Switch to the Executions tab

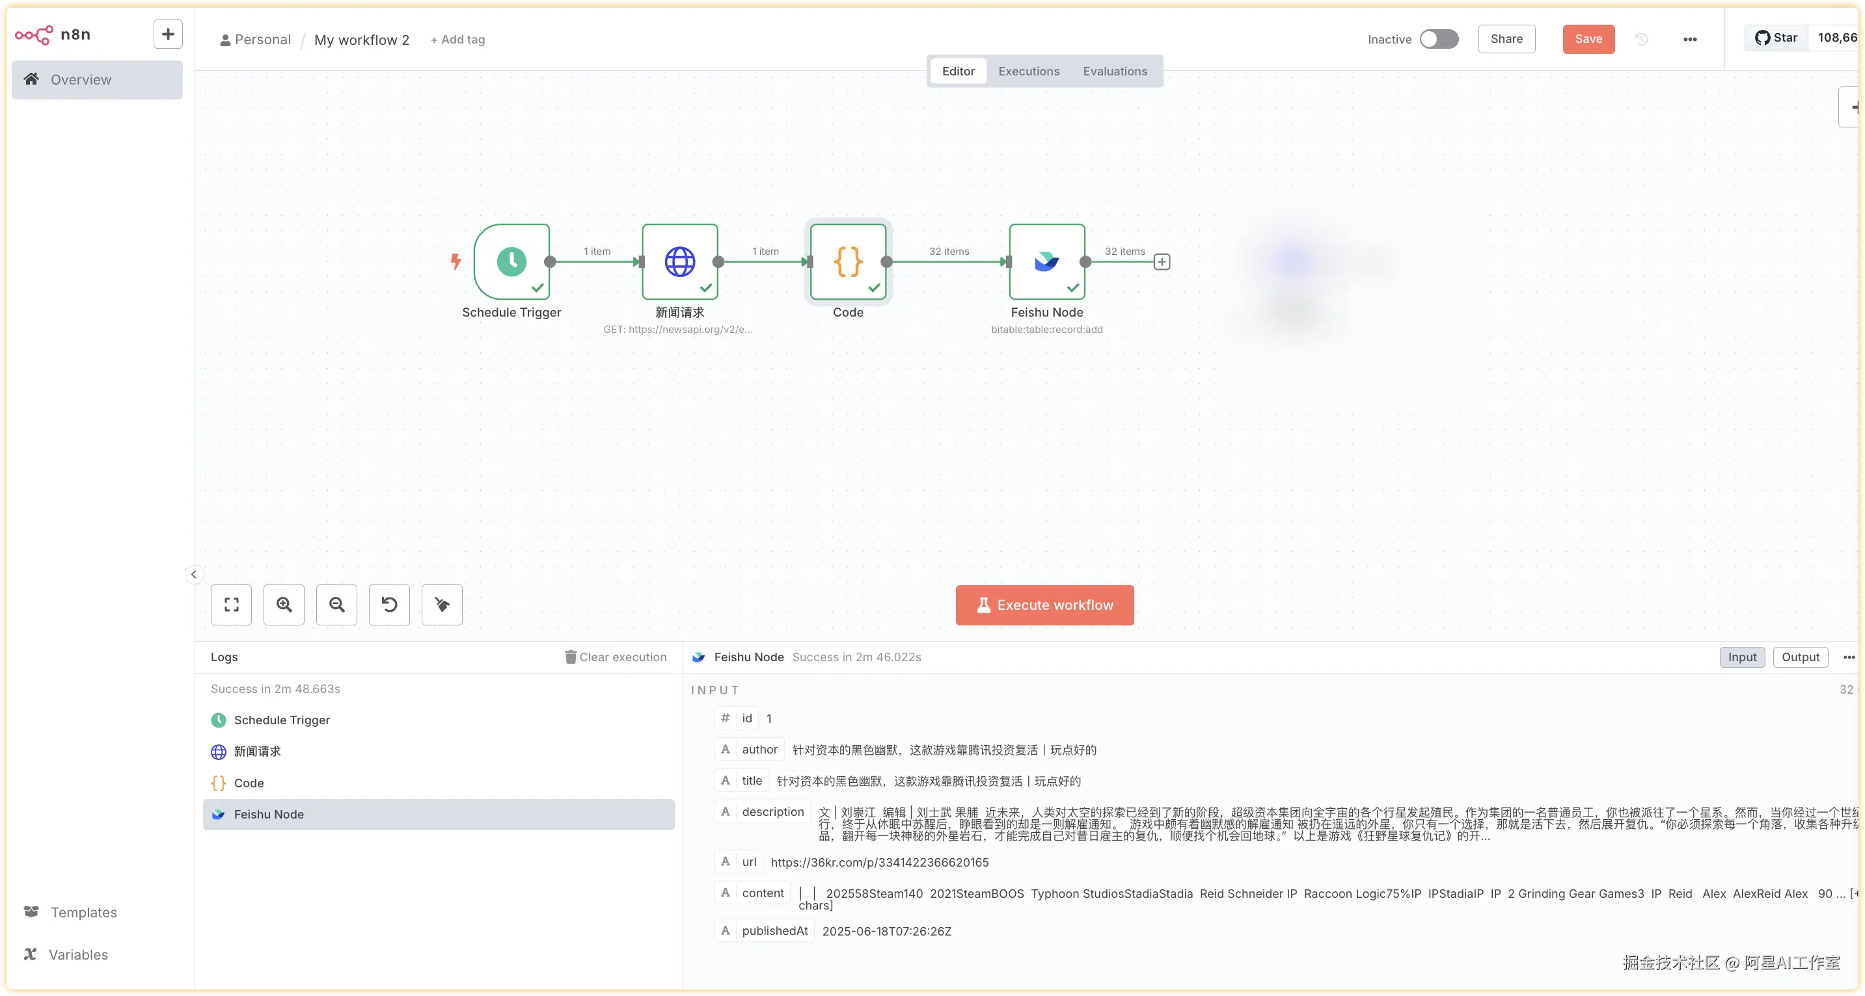click(1028, 71)
